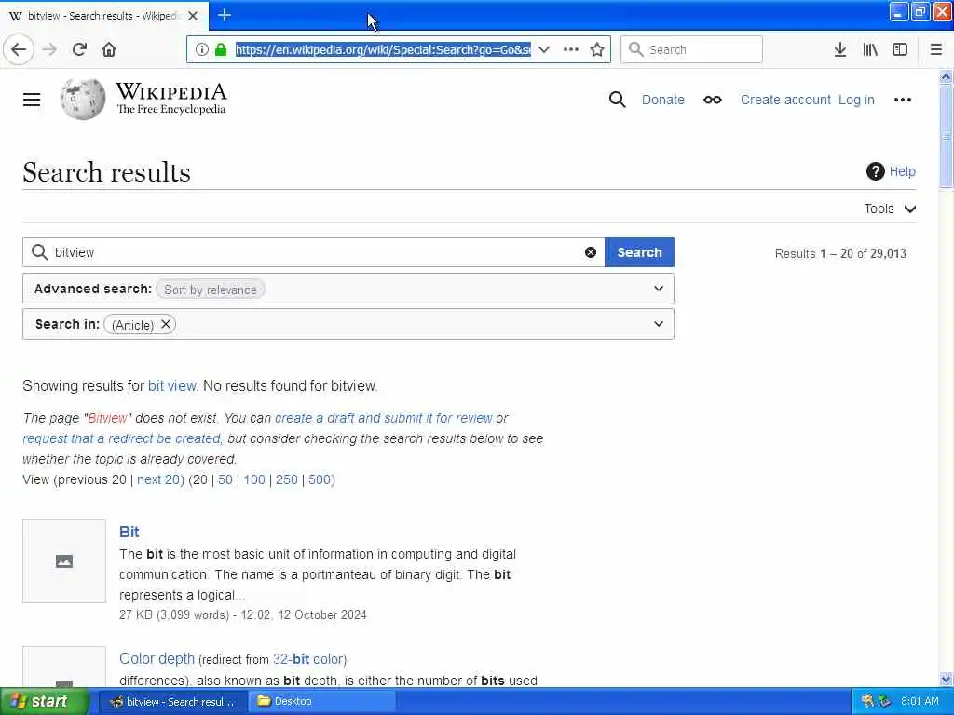Viewport: 954px width, 715px height.
Task: Click the Donate link
Action: click(x=662, y=100)
